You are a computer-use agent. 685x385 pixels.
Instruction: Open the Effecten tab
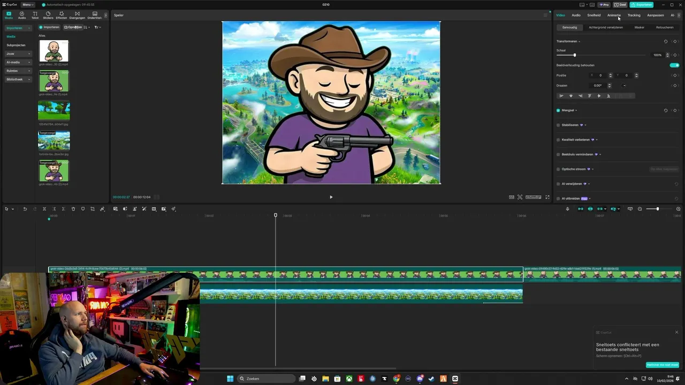pos(62,15)
